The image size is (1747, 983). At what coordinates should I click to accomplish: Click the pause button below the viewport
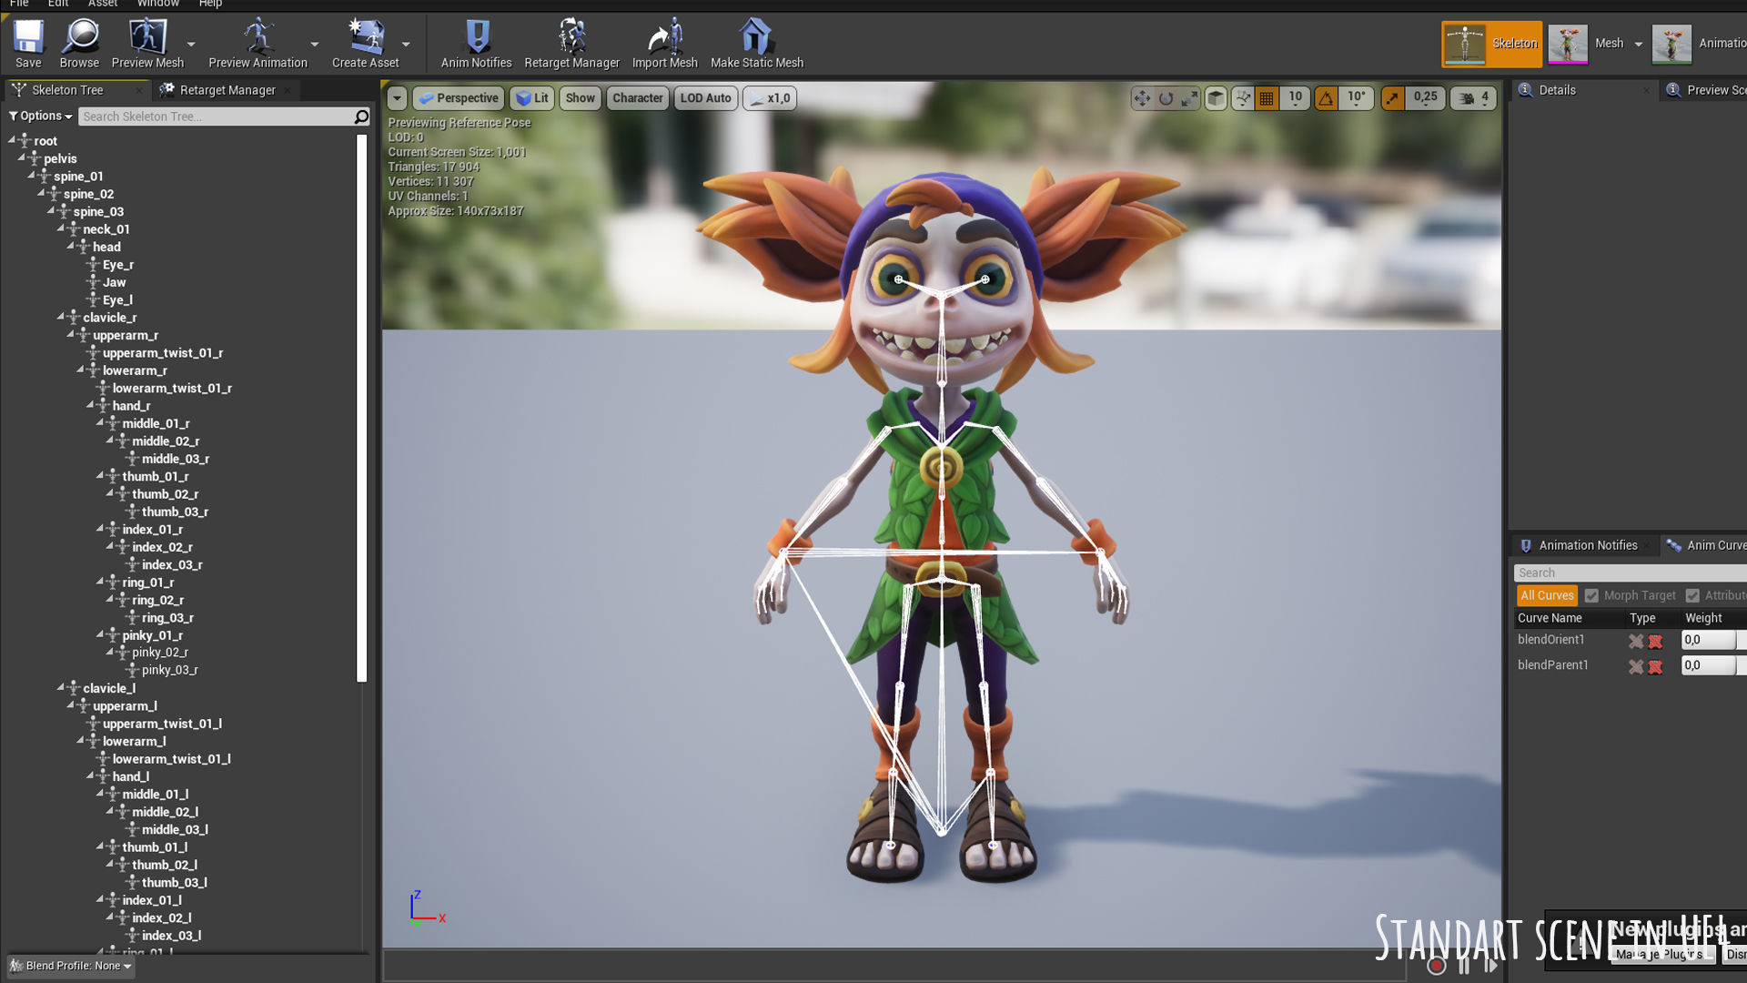coord(1463,966)
